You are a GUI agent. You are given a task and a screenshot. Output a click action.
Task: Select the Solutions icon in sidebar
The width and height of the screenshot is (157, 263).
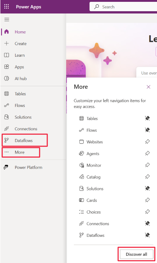(x=7, y=117)
